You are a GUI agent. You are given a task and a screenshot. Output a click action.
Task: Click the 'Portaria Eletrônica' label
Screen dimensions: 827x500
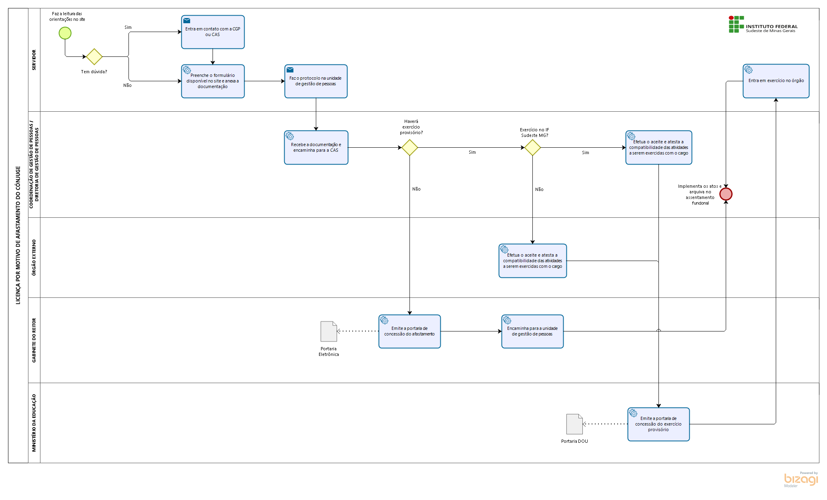coord(329,351)
